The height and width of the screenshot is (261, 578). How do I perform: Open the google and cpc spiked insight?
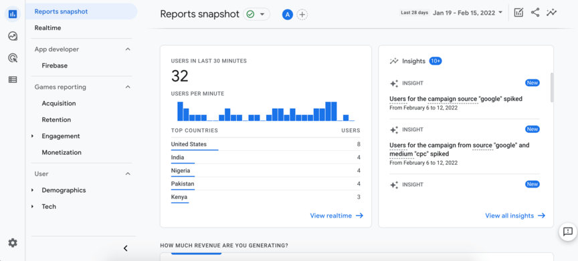point(460,150)
